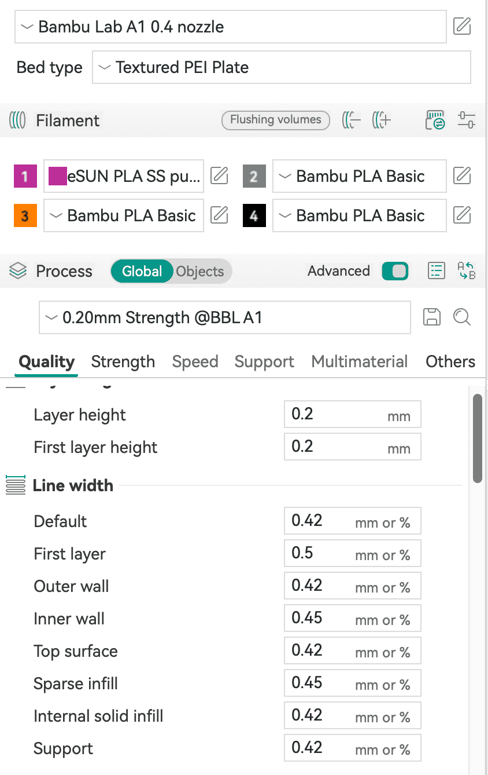Sync filaments from AMS
This screenshot has height=775, width=488.
coord(435,120)
